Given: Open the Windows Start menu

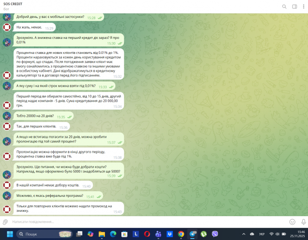Looking at the screenshot, I should click(x=10, y=234).
